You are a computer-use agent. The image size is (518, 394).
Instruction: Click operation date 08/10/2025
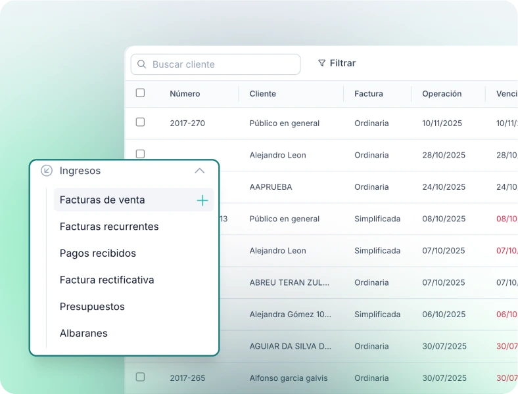tap(444, 219)
